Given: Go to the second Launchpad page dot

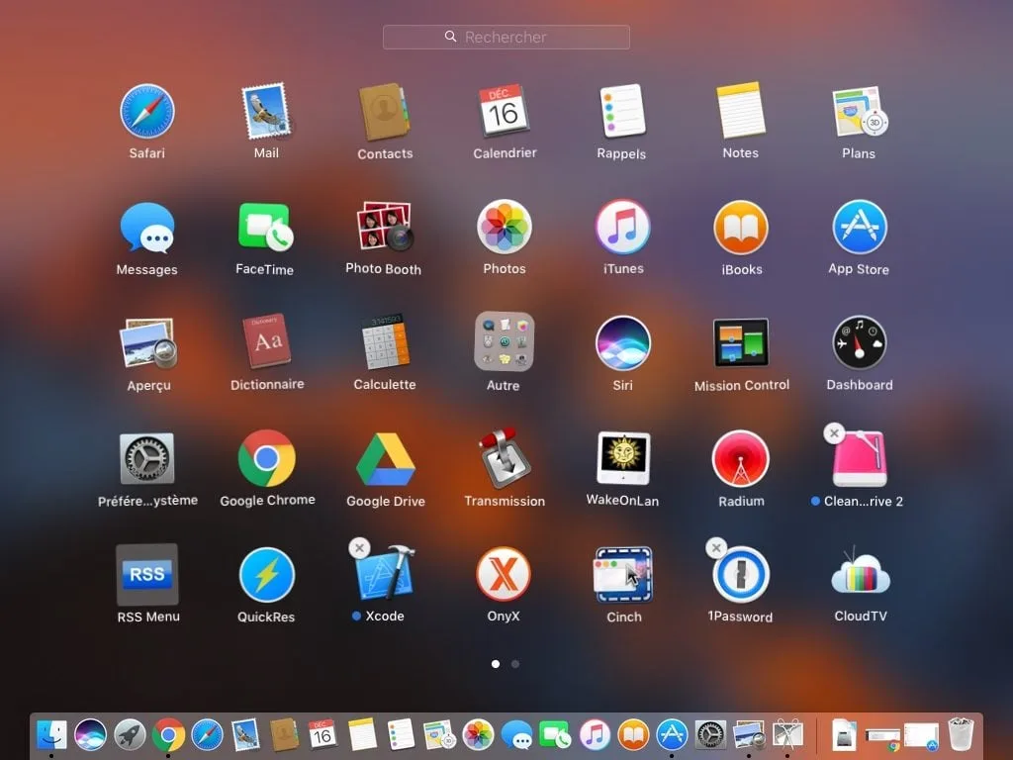Looking at the screenshot, I should 515,664.
